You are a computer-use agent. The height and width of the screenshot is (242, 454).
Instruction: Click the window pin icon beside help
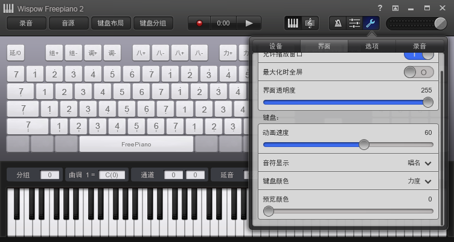click(395, 8)
